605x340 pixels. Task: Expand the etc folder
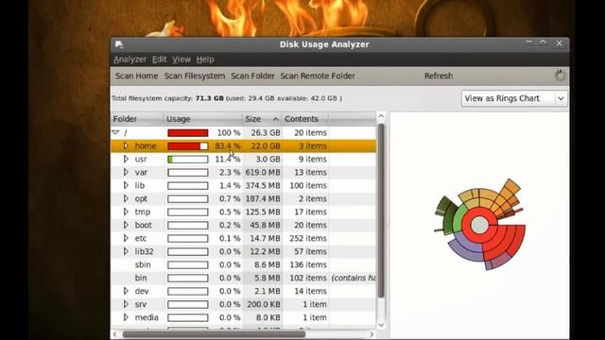point(126,238)
